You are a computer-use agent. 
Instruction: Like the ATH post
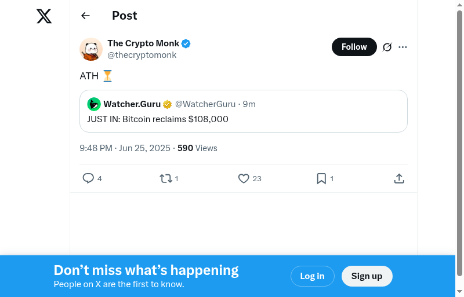point(244,178)
